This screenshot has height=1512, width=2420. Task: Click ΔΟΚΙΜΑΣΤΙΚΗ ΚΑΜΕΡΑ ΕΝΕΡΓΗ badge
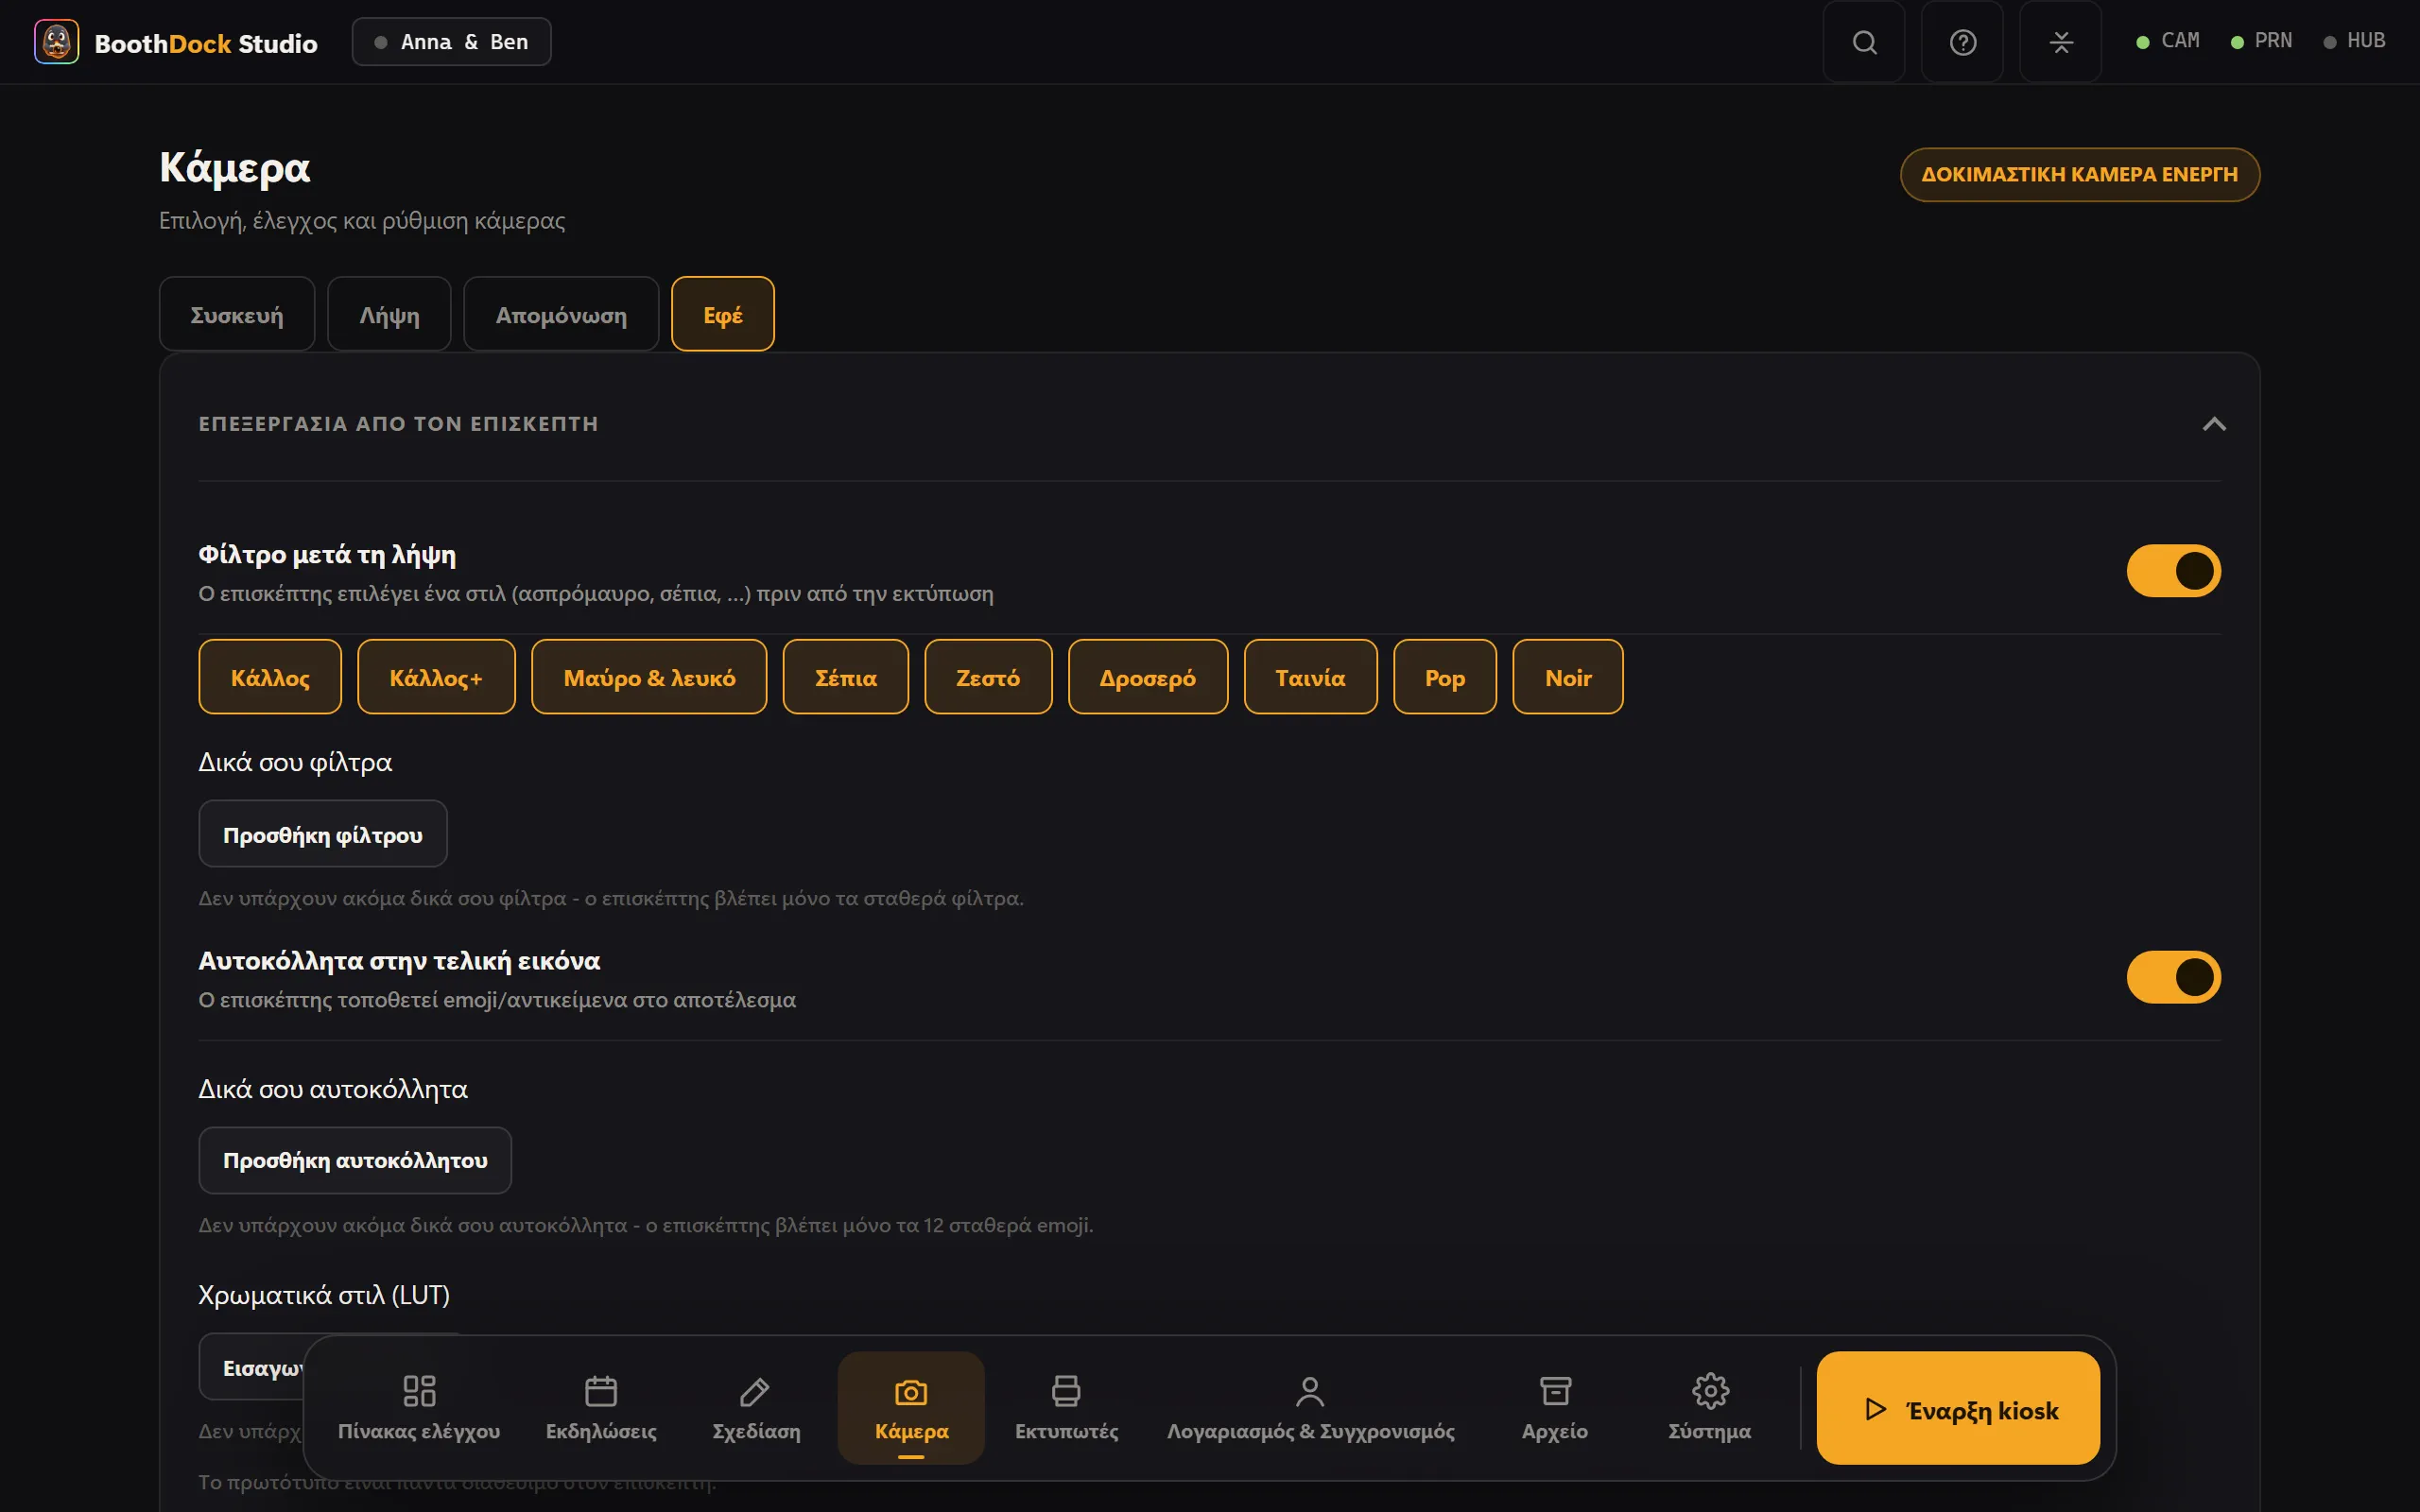pos(2080,175)
